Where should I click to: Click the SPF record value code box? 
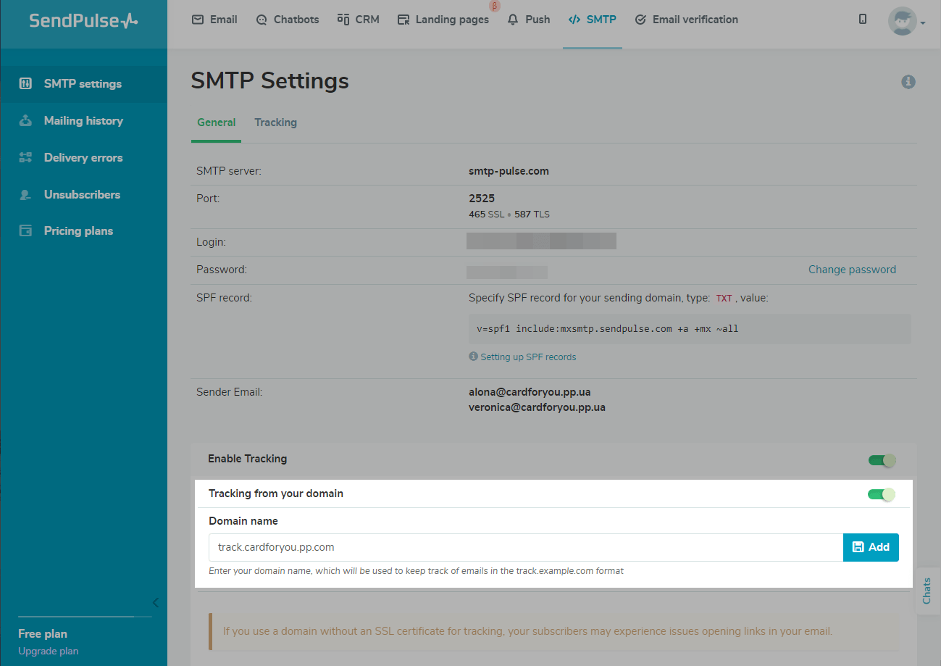(x=690, y=329)
